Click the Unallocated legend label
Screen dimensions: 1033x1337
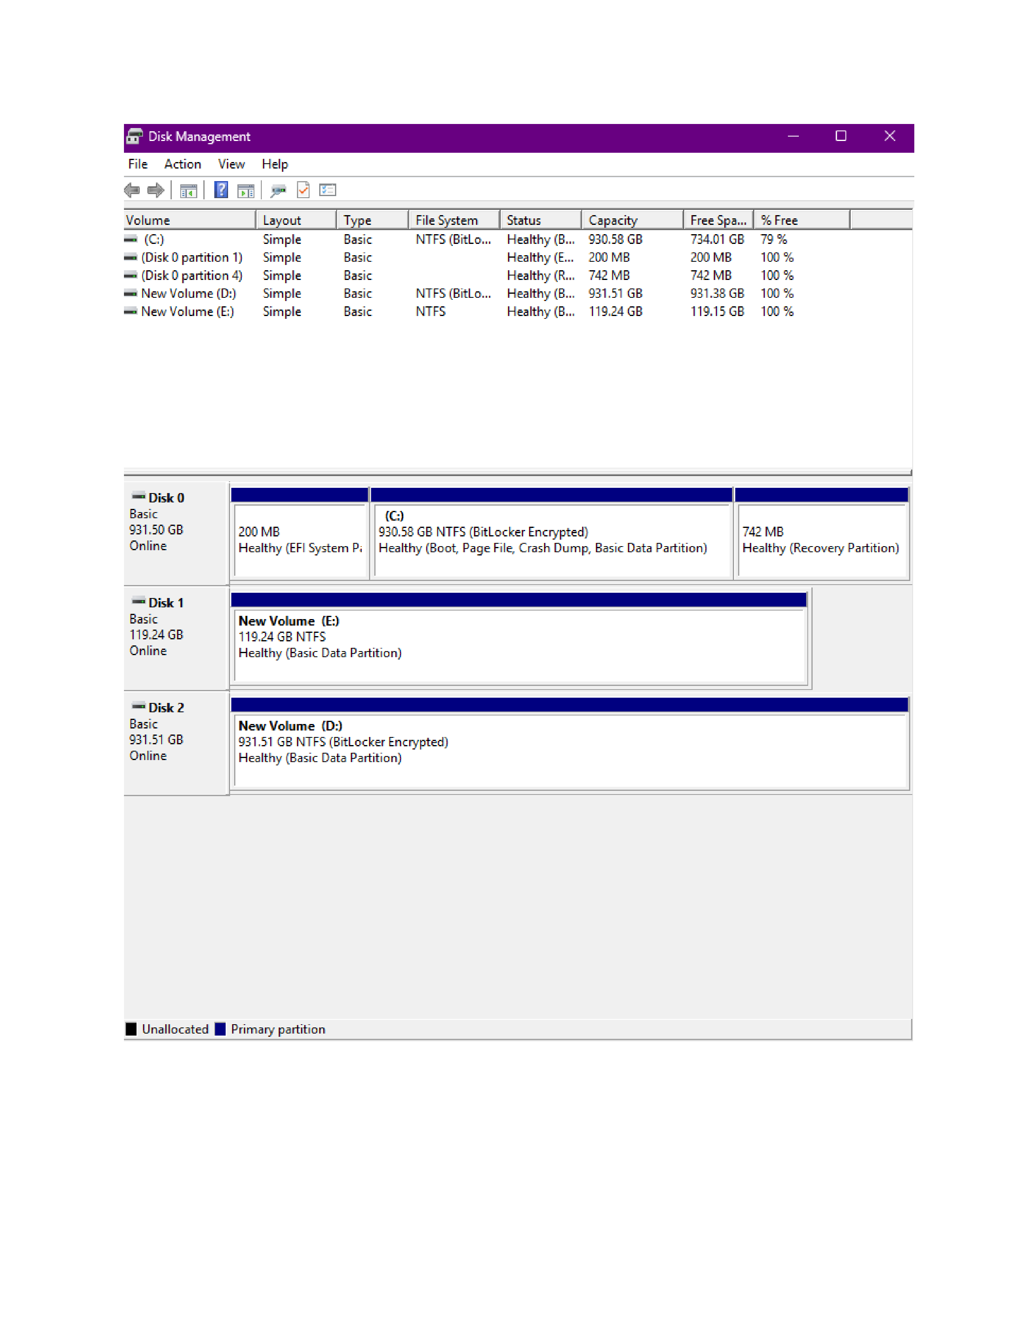(176, 1029)
